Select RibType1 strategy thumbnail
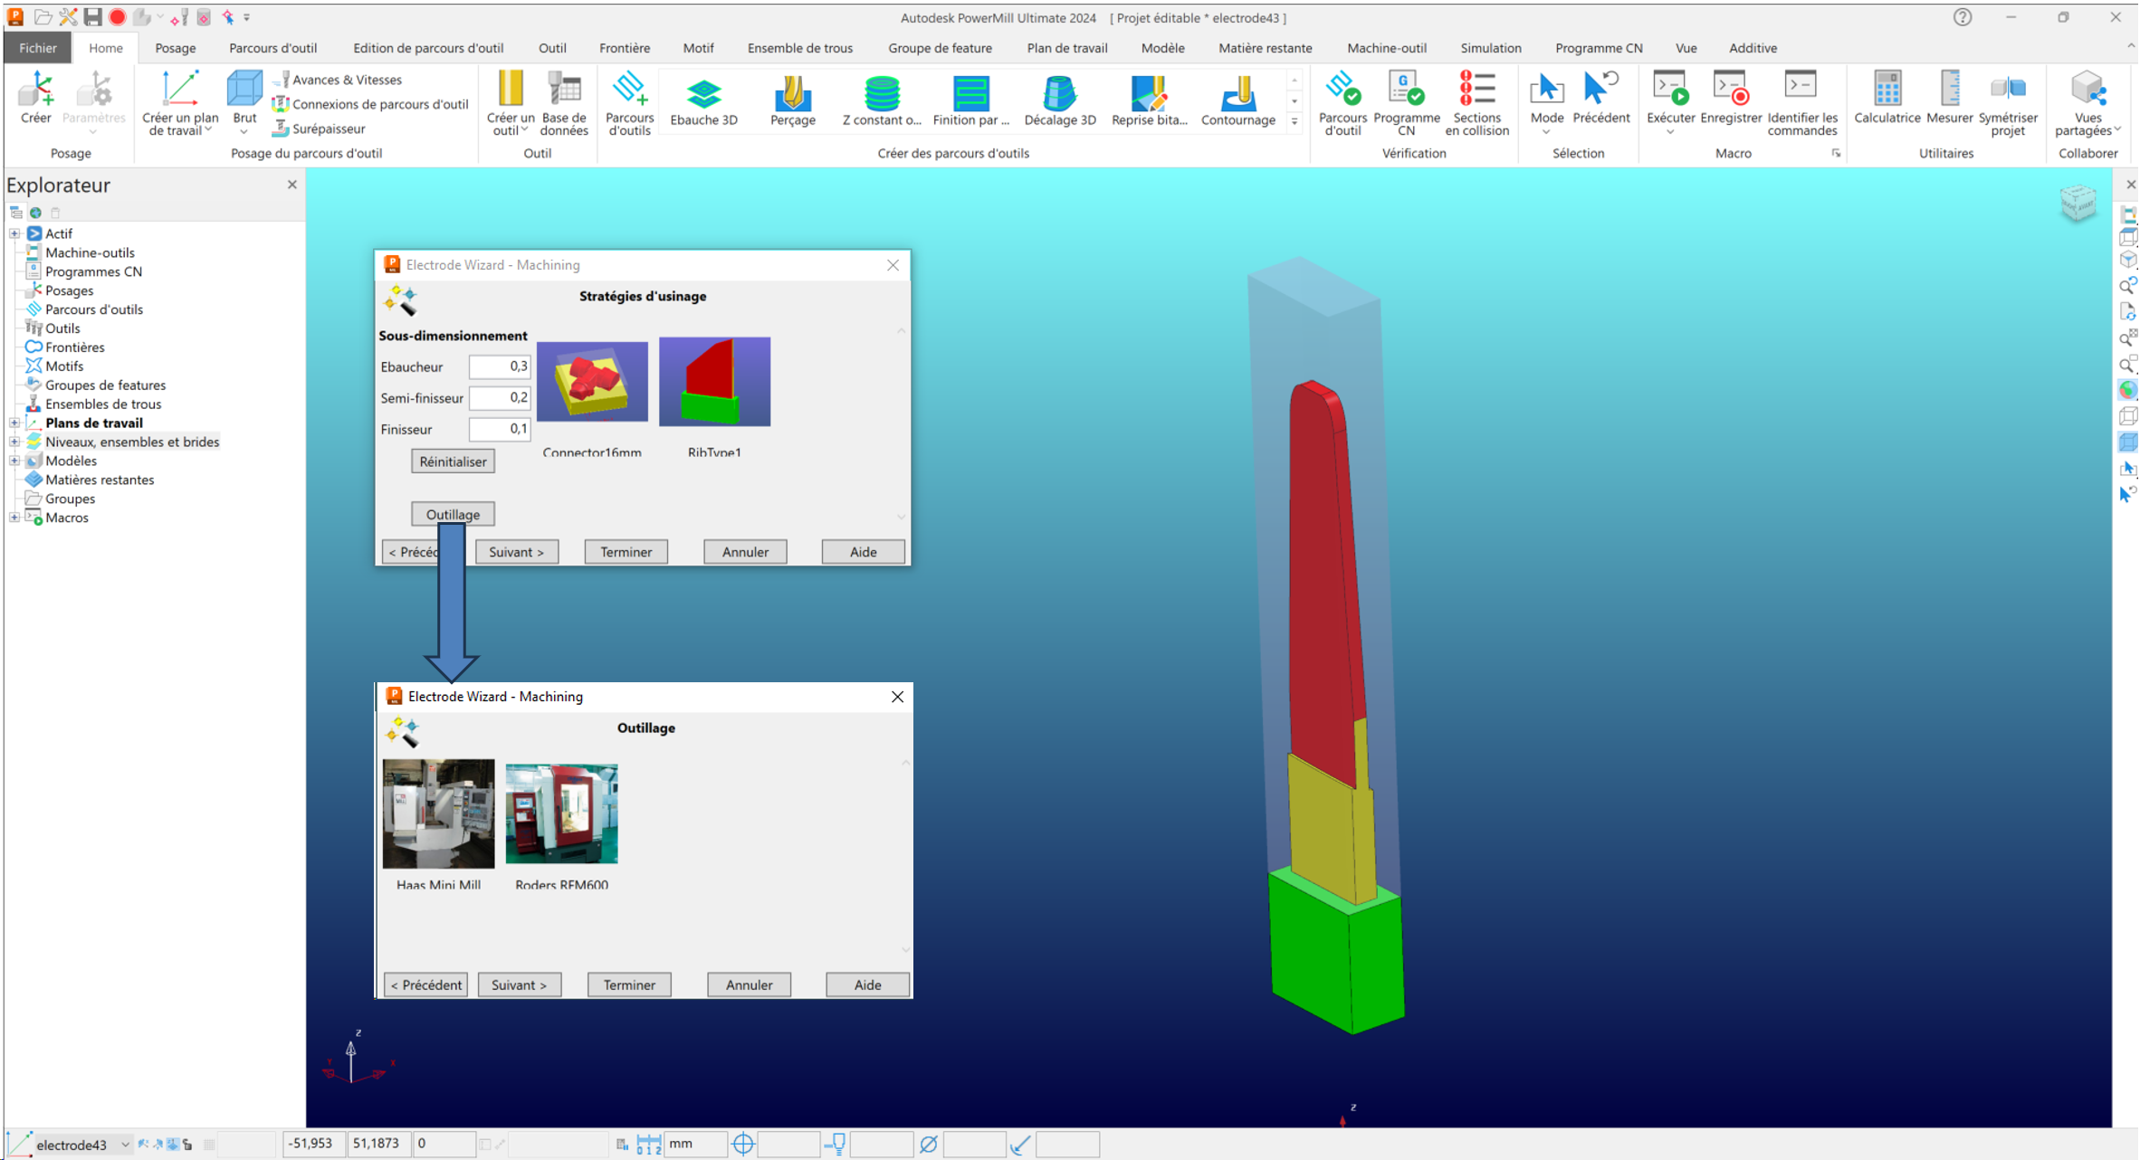Screen dimensions: 2140x1160 click(714, 381)
